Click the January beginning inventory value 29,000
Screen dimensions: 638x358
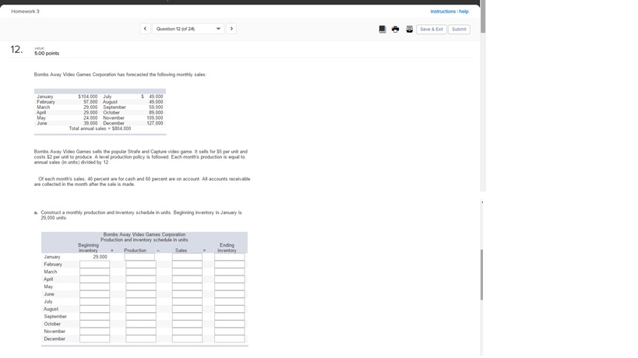[x=100, y=257]
